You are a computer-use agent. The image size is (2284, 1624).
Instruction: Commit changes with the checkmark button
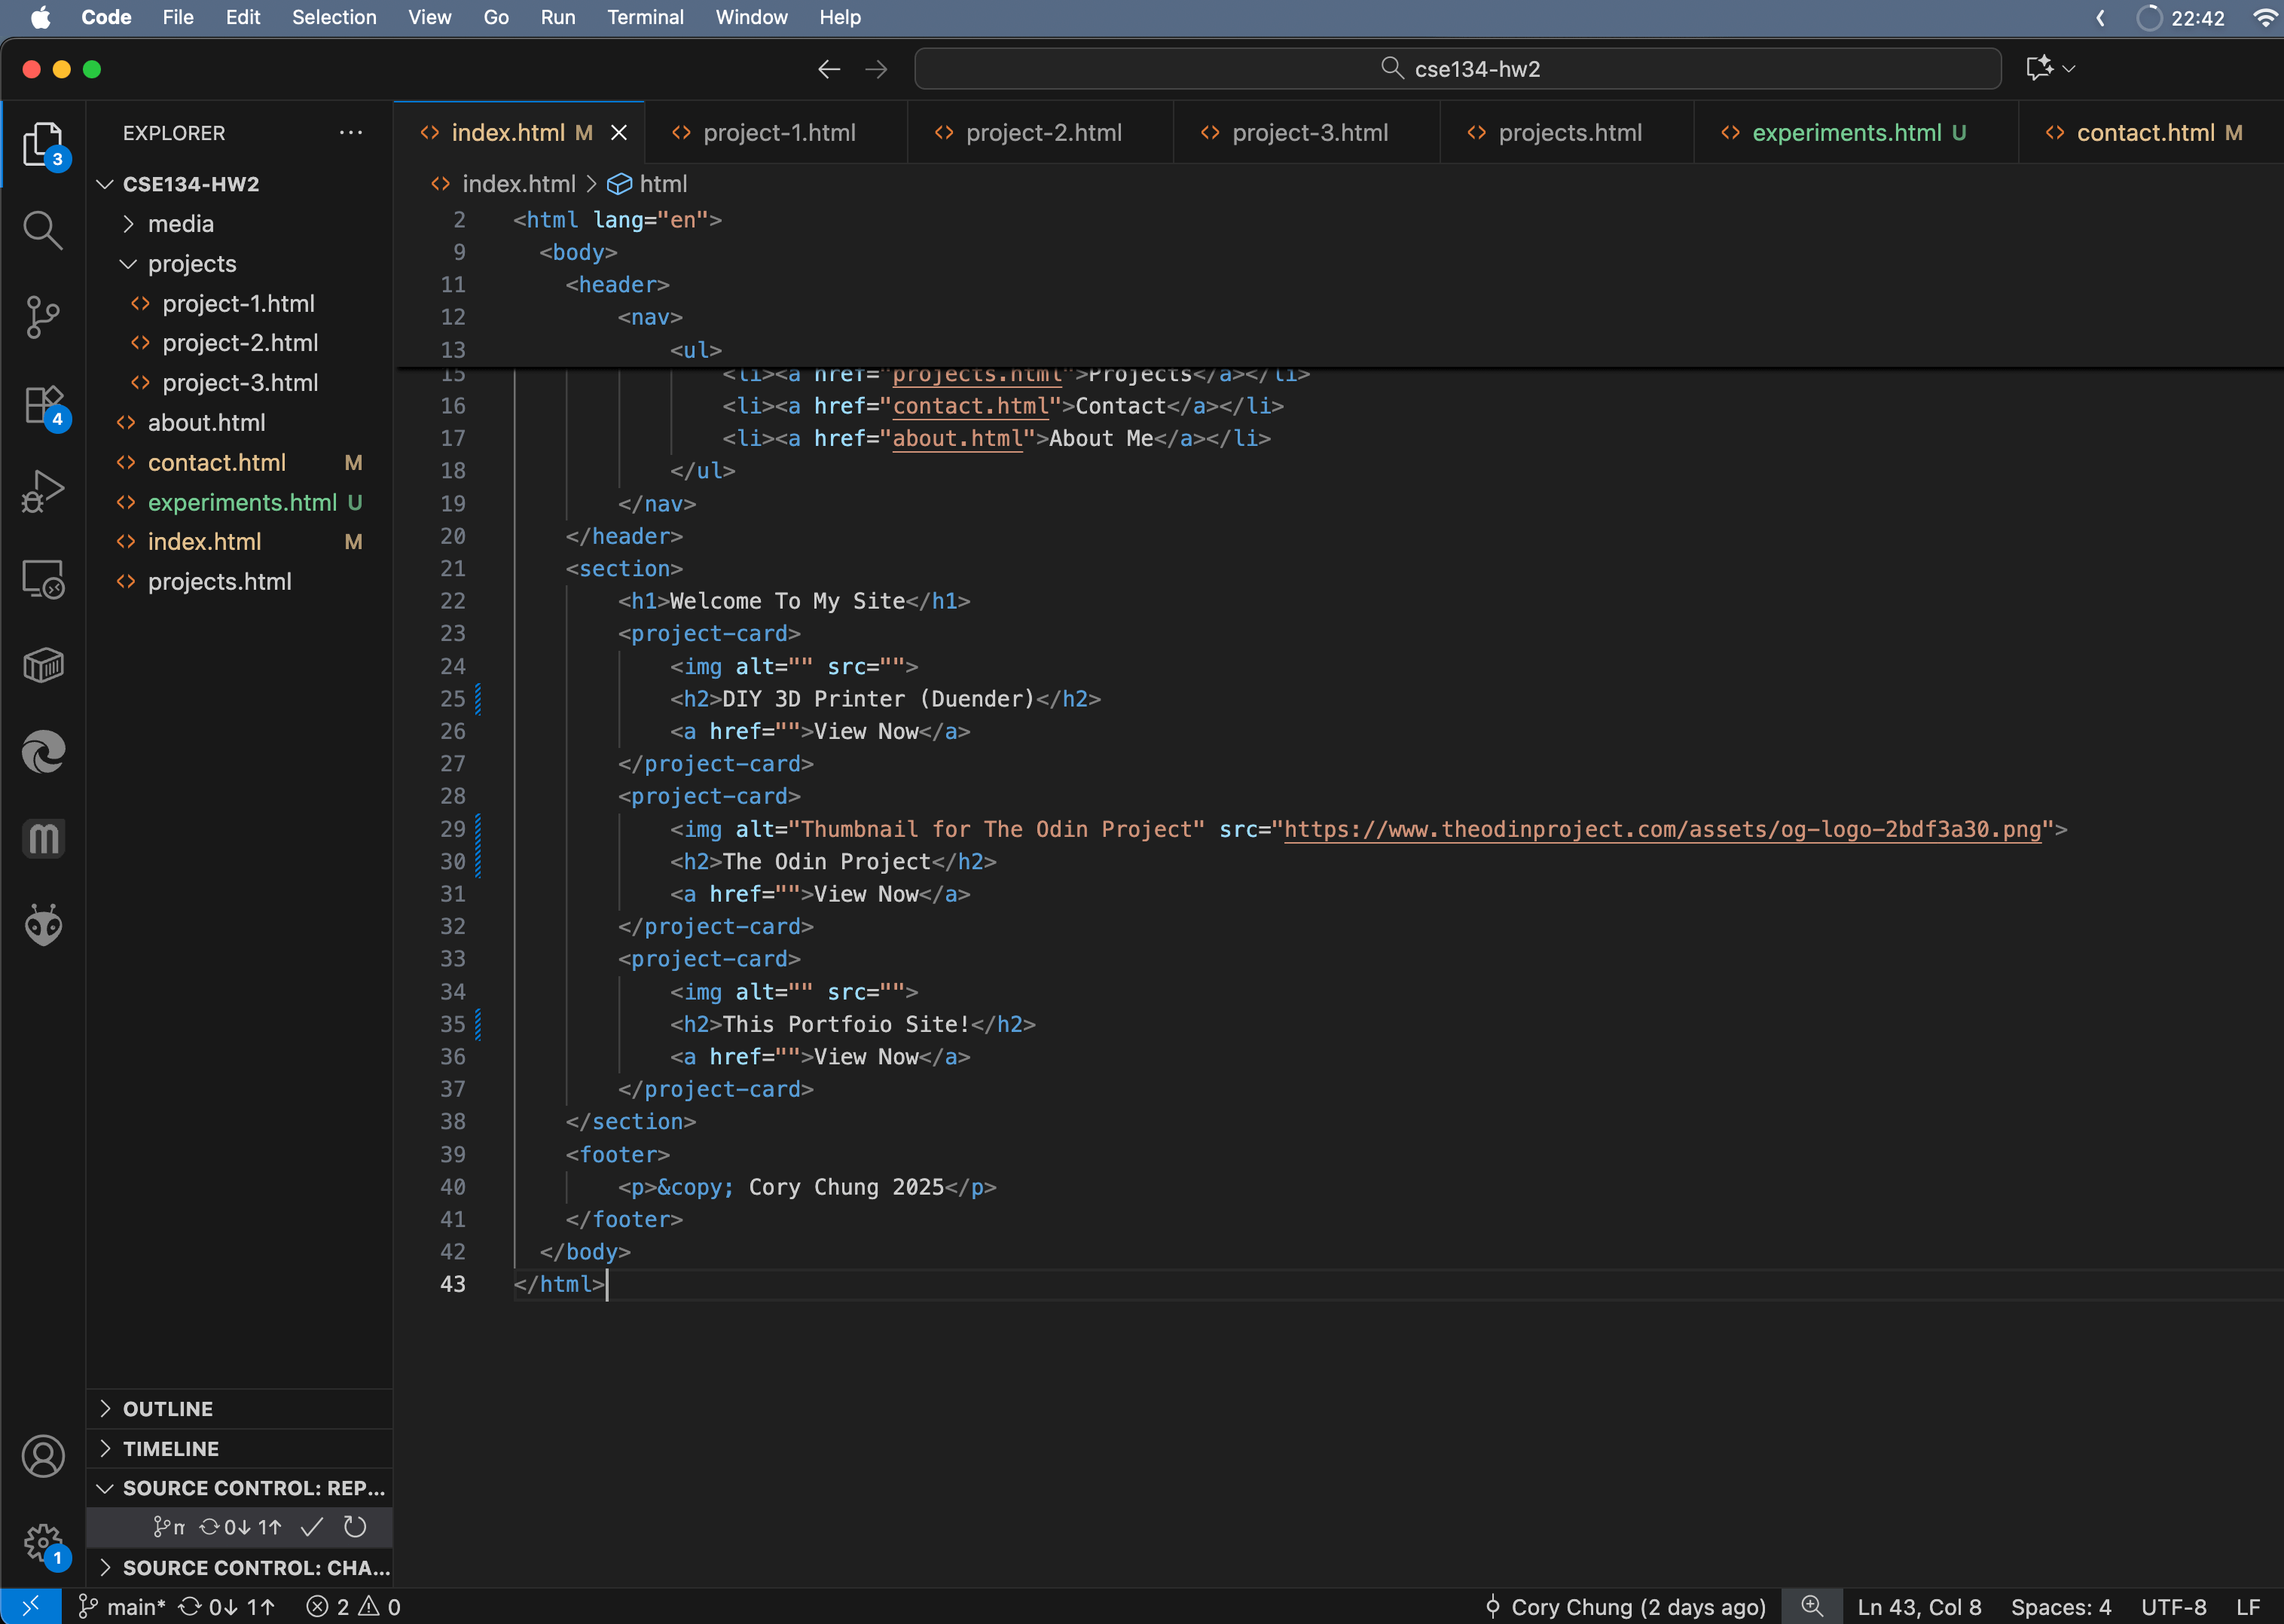[x=313, y=1527]
